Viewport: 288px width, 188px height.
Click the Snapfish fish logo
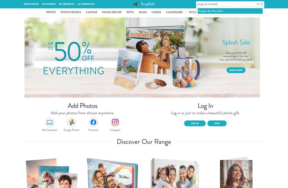pyautogui.click(x=136, y=4)
